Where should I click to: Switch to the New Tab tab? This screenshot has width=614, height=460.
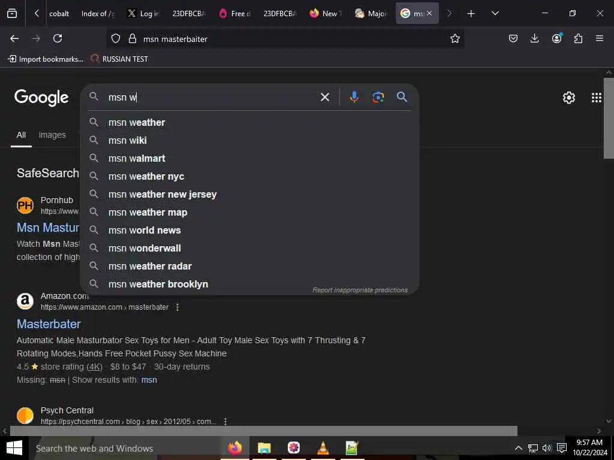click(326, 14)
